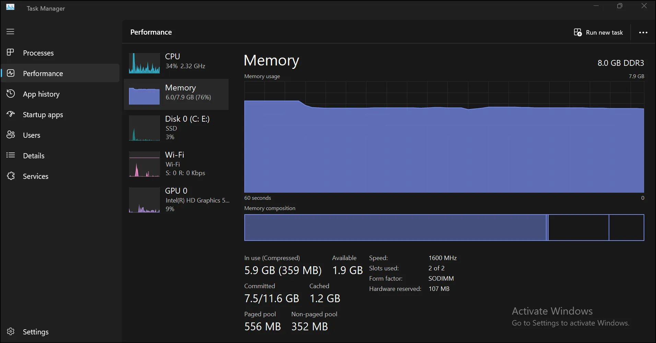This screenshot has width=656, height=343.
Task: Go to Startup apps page
Action: coord(60,114)
